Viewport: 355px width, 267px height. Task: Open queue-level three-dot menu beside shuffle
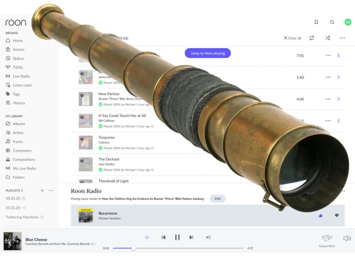(x=342, y=38)
